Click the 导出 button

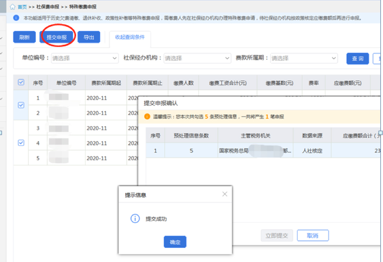[x=89, y=37]
